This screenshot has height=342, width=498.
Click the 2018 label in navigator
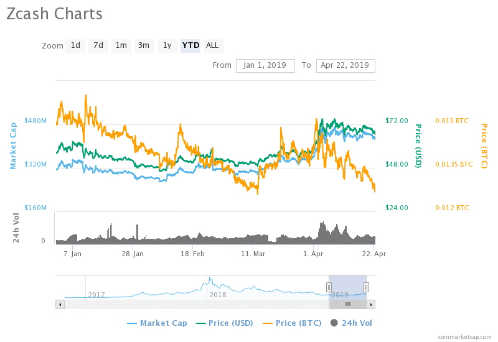point(218,295)
